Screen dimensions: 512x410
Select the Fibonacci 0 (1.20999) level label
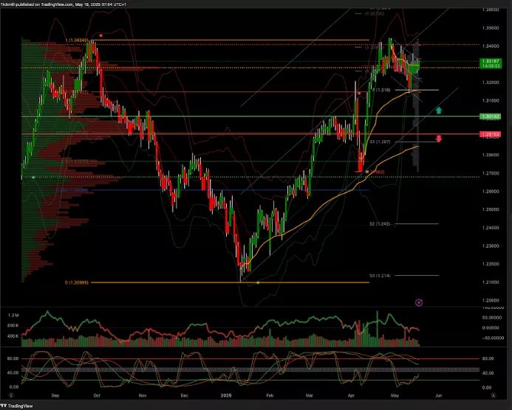click(x=77, y=282)
